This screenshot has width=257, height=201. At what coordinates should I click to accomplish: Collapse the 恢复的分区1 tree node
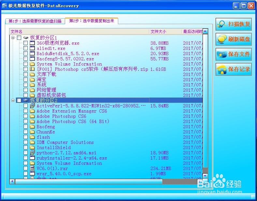click(x=13, y=38)
